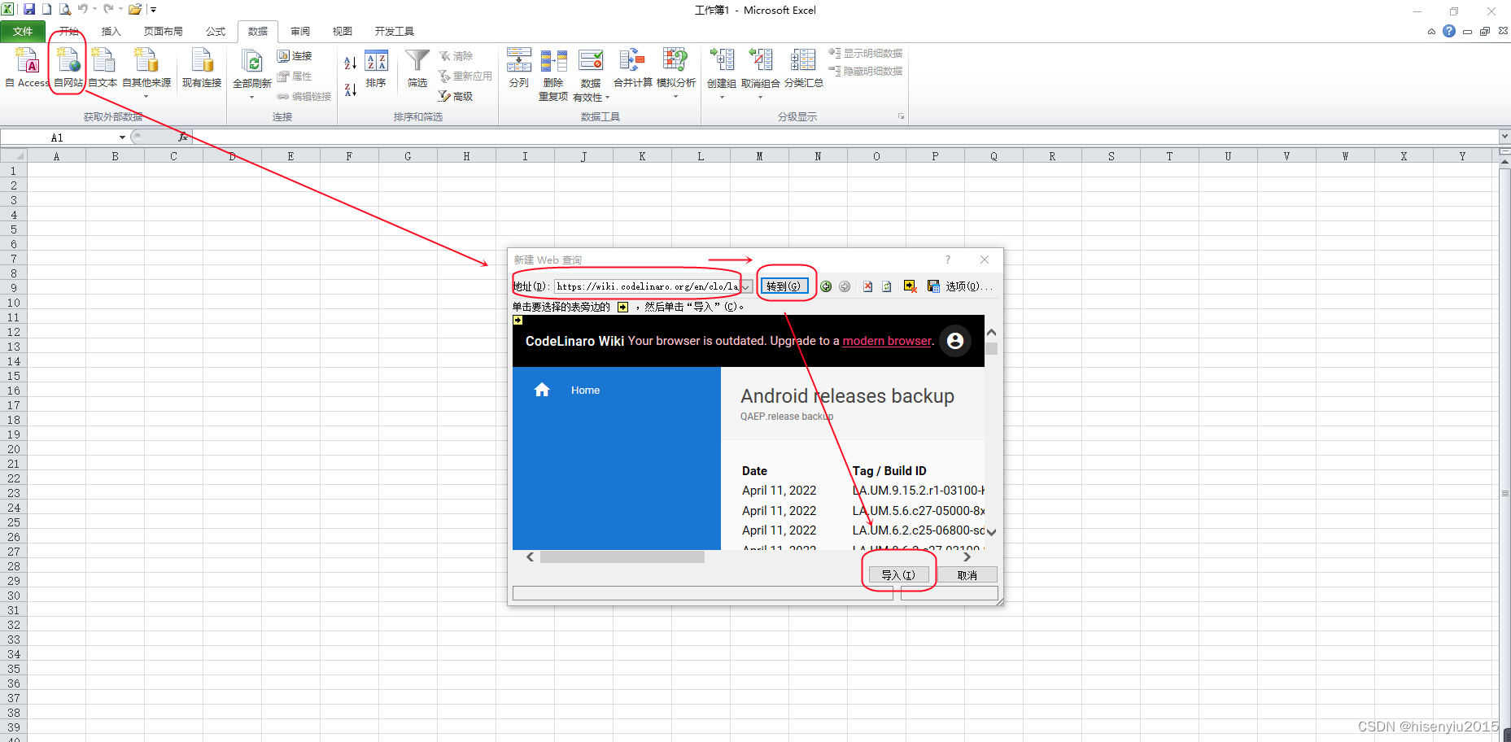Minimize the ribbon with the caret icon

[1431, 32]
